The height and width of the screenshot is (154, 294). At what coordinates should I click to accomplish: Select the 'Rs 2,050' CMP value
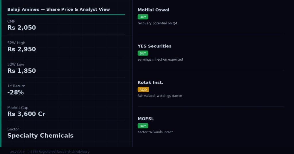coord(22,28)
